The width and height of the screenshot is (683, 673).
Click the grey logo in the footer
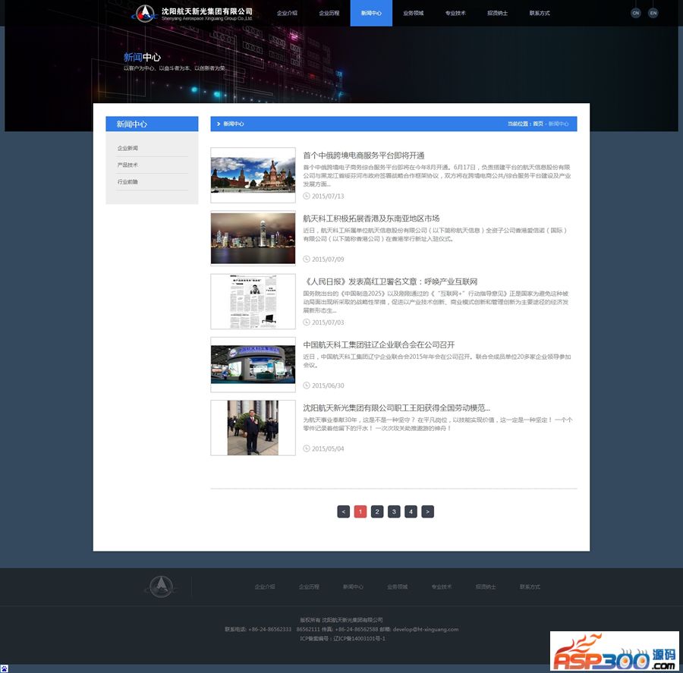(x=160, y=586)
